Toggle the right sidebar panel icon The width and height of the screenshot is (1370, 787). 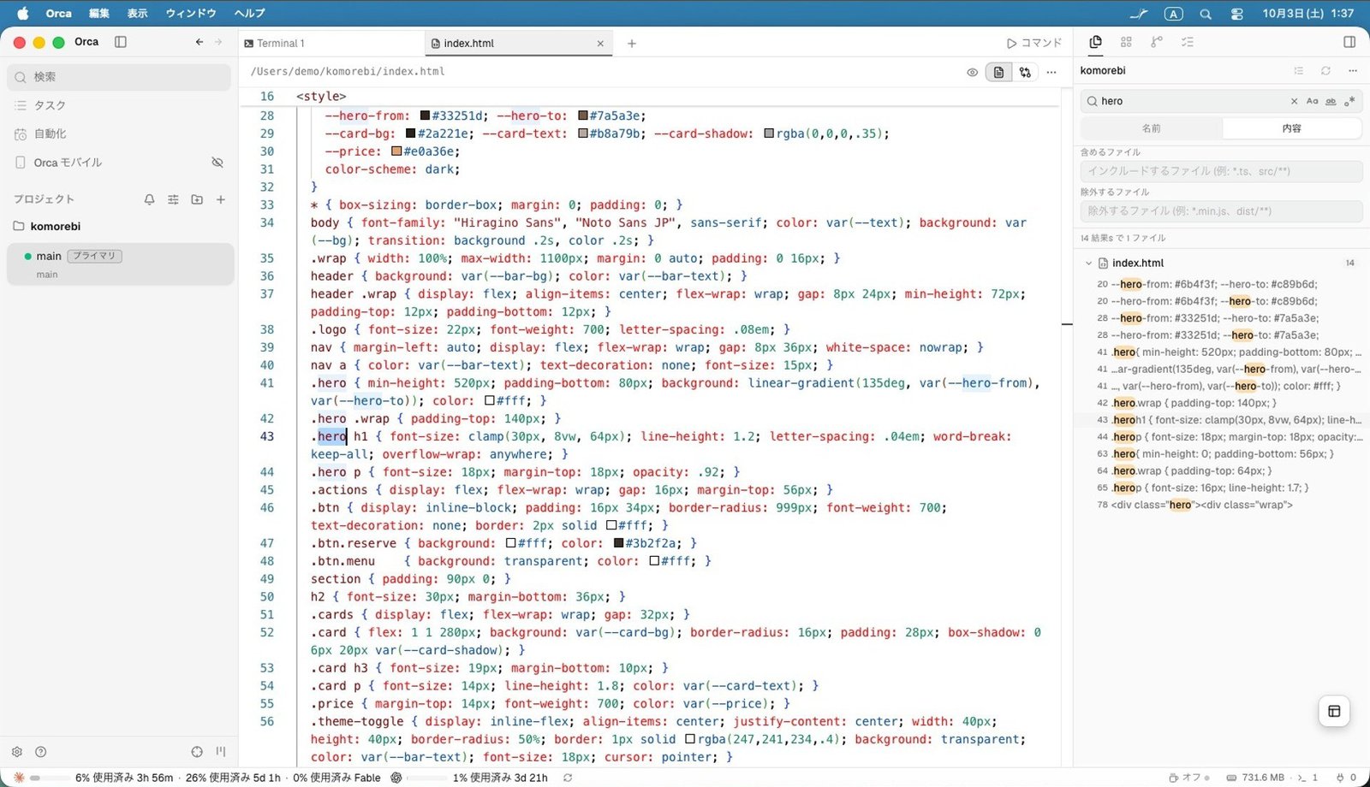coord(1349,42)
